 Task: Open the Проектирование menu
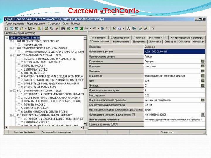click(15, 23)
